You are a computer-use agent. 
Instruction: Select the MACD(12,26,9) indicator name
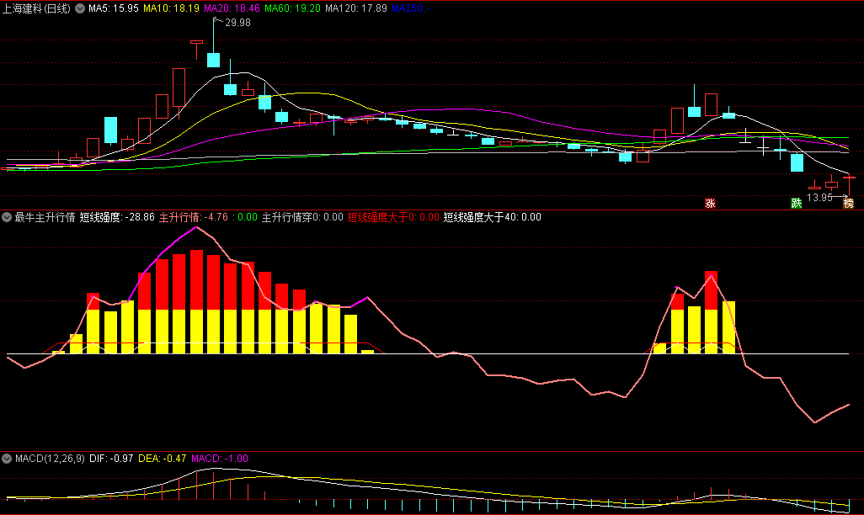[x=51, y=459]
